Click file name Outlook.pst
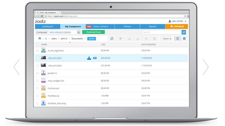This screenshot has width=225, height=126. click(x=53, y=88)
